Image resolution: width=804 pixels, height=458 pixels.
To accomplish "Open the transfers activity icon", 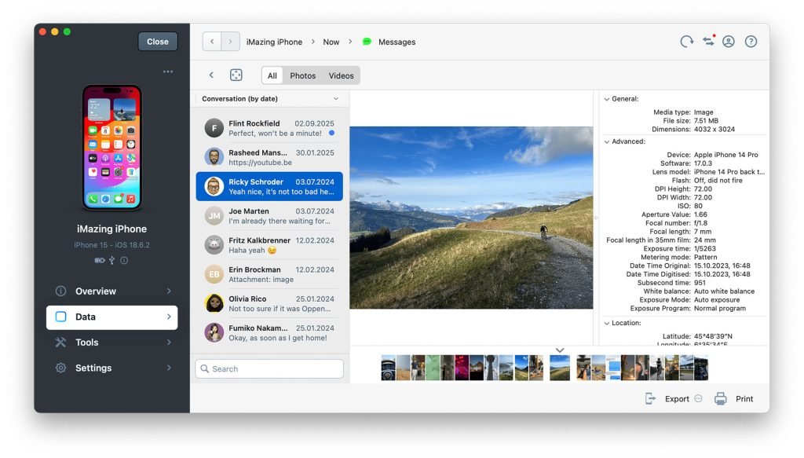I will (708, 42).
